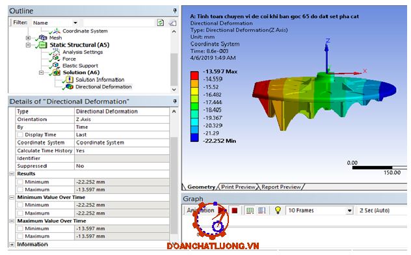411x255 pixels.
Task: Tick the Results Minimum checkbox
Action: tap(20, 182)
